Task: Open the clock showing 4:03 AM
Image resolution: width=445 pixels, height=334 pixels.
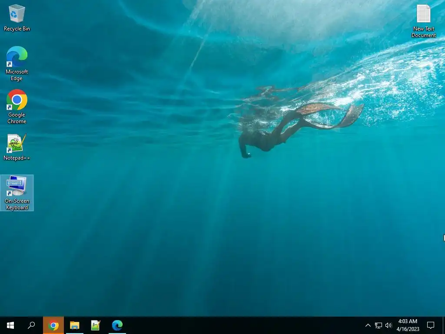Action: 408,325
